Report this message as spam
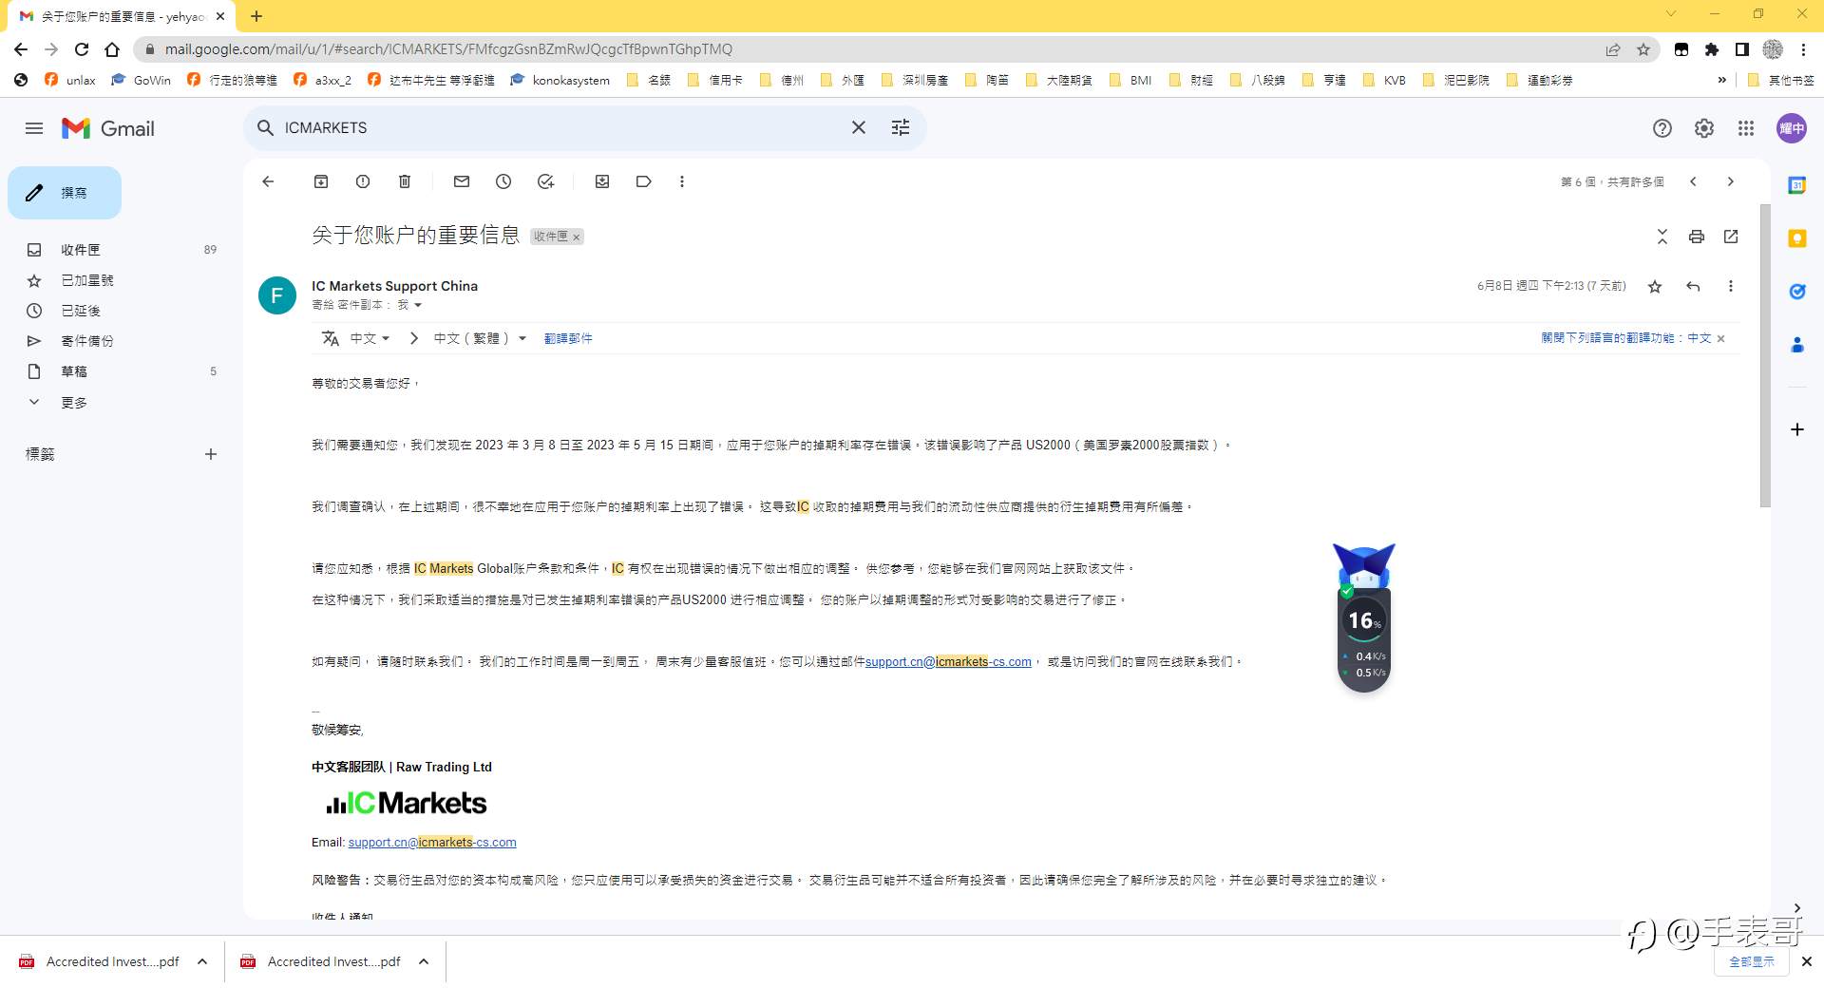1824x988 pixels. [362, 181]
